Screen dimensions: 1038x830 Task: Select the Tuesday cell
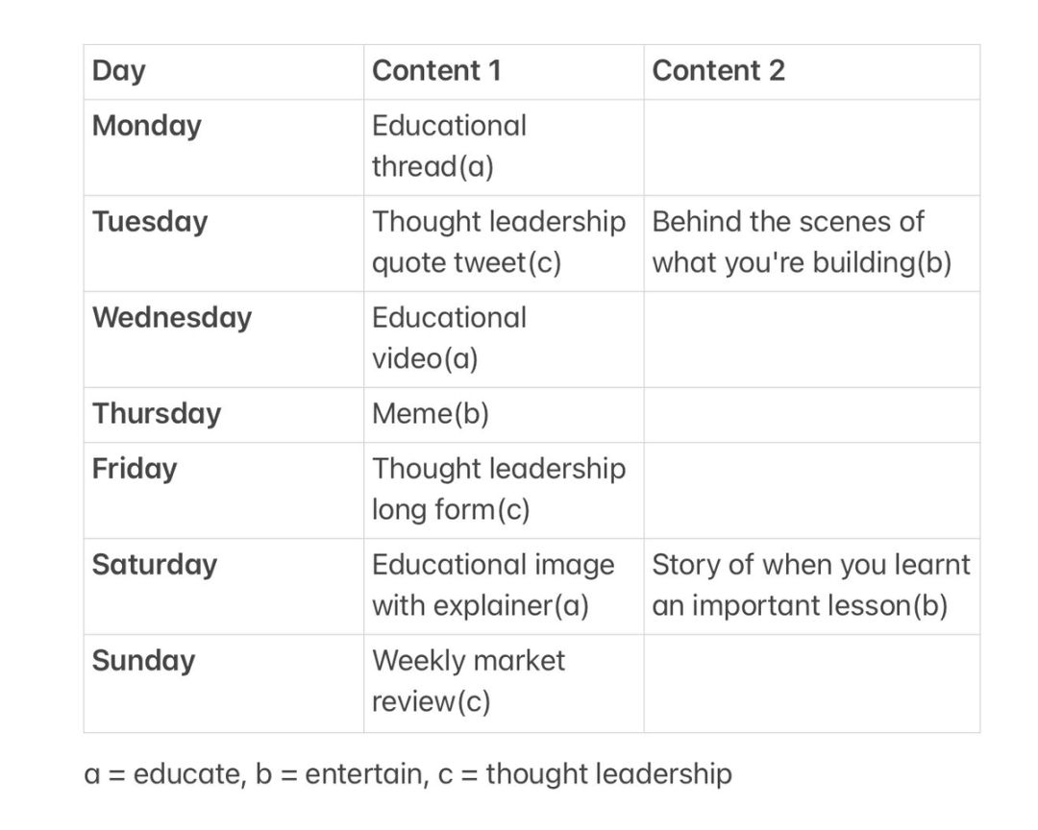click(x=150, y=222)
